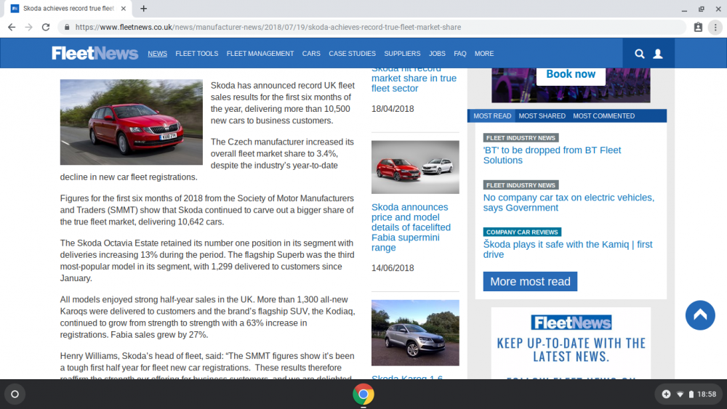Click FLEET INDUSTRY NEWS tag above BT article
The height and width of the screenshot is (409, 727).
[521, 138]
